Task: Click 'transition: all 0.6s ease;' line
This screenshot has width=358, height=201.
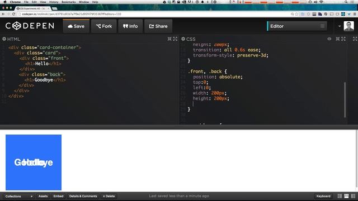Action: (227, 50)
